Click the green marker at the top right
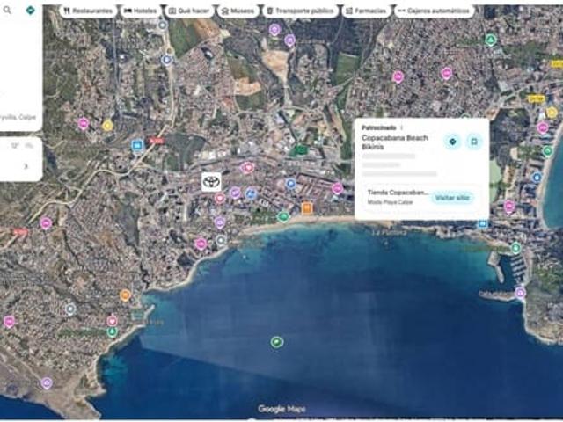The width and height of the screenshot is (563, 422). (x=490, y=40)
